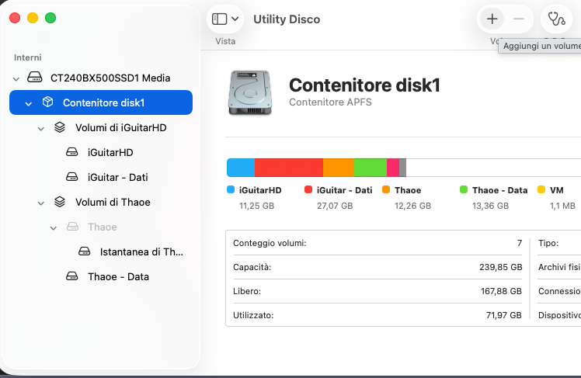The width and height of the screenshot is (581, 378).
Task: Click the Capacità value 239,85 GB
Action: click(x=500, y=267)
